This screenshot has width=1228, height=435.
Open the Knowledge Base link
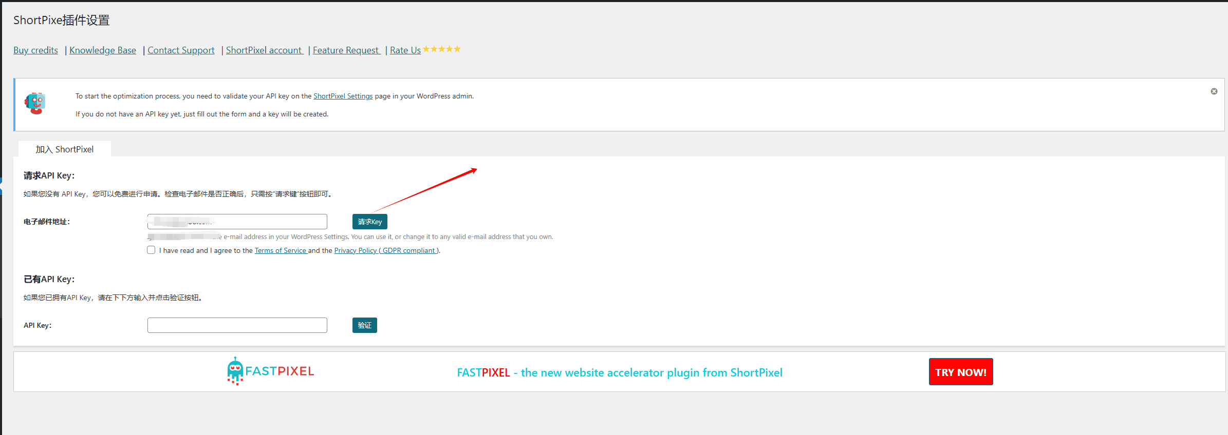pos(103,50)
